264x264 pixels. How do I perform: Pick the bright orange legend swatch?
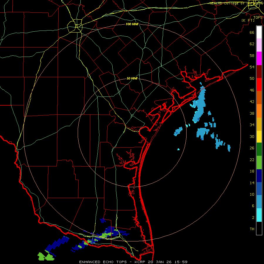(x=259, y=111)
